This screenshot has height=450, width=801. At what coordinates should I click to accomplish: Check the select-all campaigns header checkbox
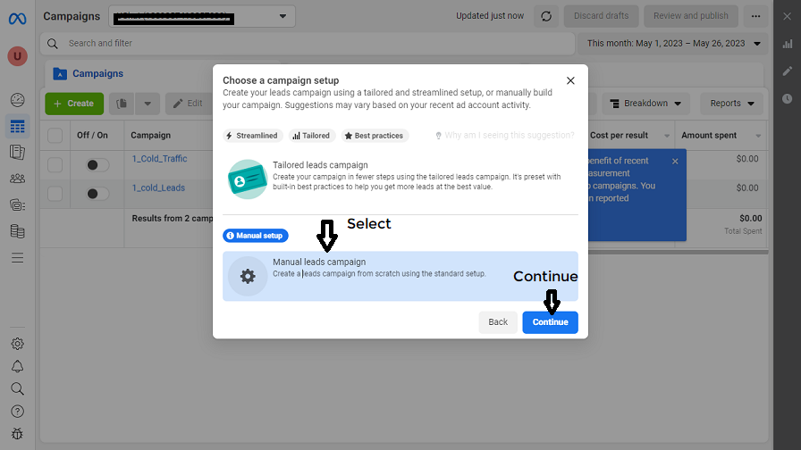55,136
